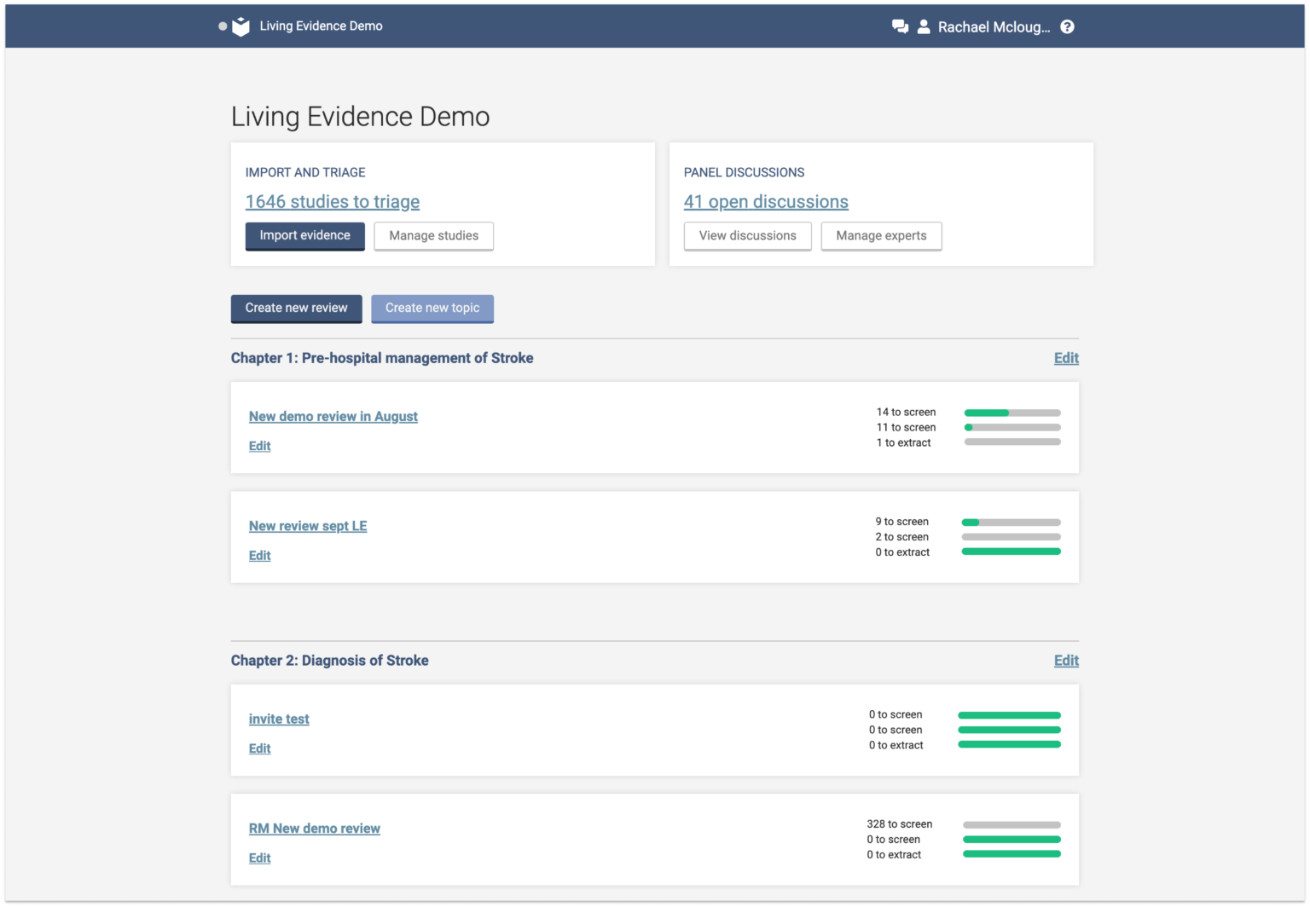The image size is (1310, 907).
Task: Click the Rachael Mcloug... username in header
Action: point(994,27)
